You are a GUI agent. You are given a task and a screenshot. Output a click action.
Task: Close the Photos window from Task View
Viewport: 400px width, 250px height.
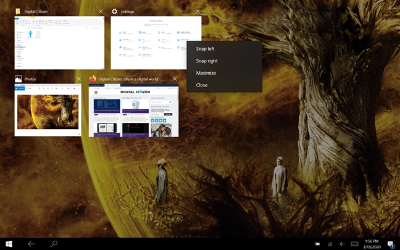click(78, 79)
